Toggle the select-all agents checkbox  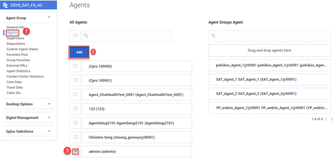pos(76,35)
